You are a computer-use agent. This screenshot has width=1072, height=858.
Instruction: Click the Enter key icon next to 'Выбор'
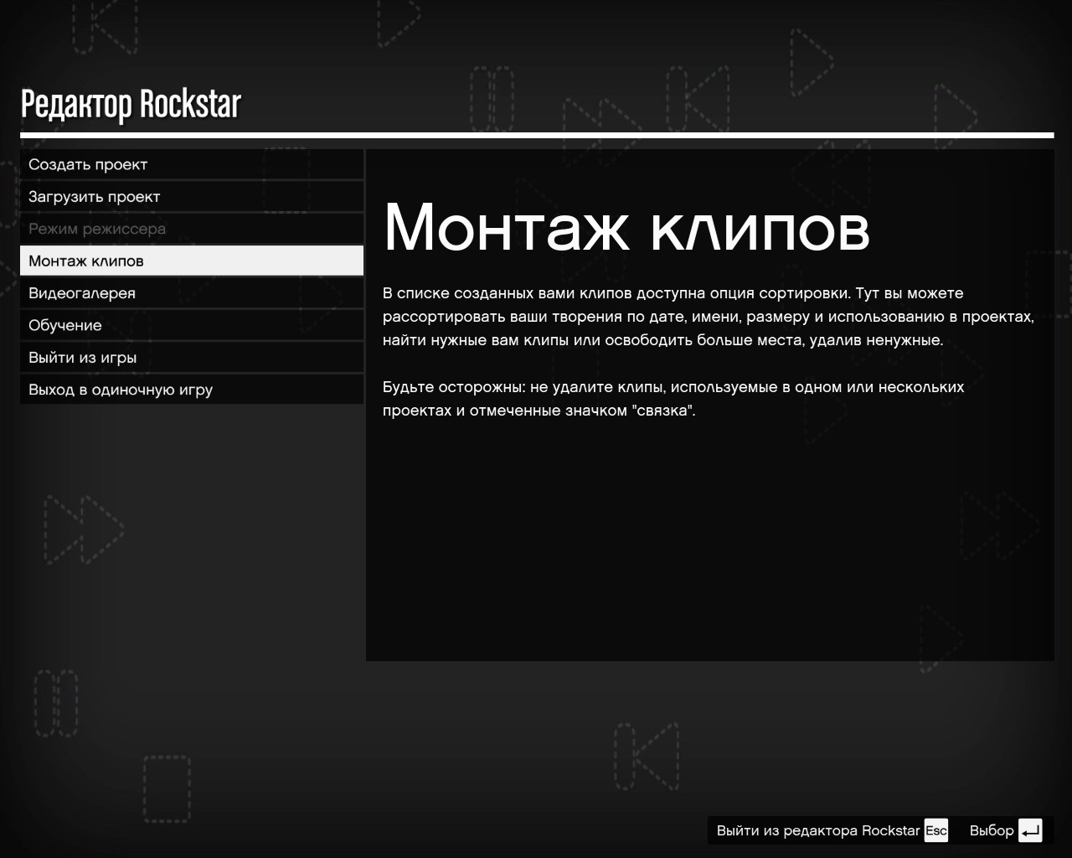point(1030,830)
